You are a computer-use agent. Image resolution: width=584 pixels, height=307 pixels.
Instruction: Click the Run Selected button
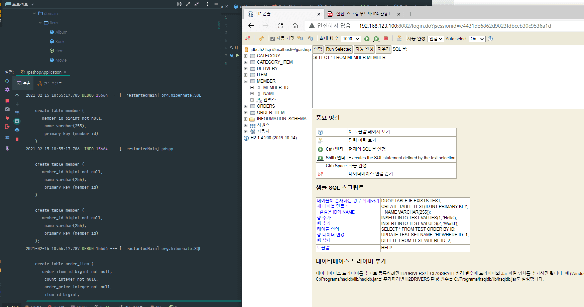click(x=339, y=49)
